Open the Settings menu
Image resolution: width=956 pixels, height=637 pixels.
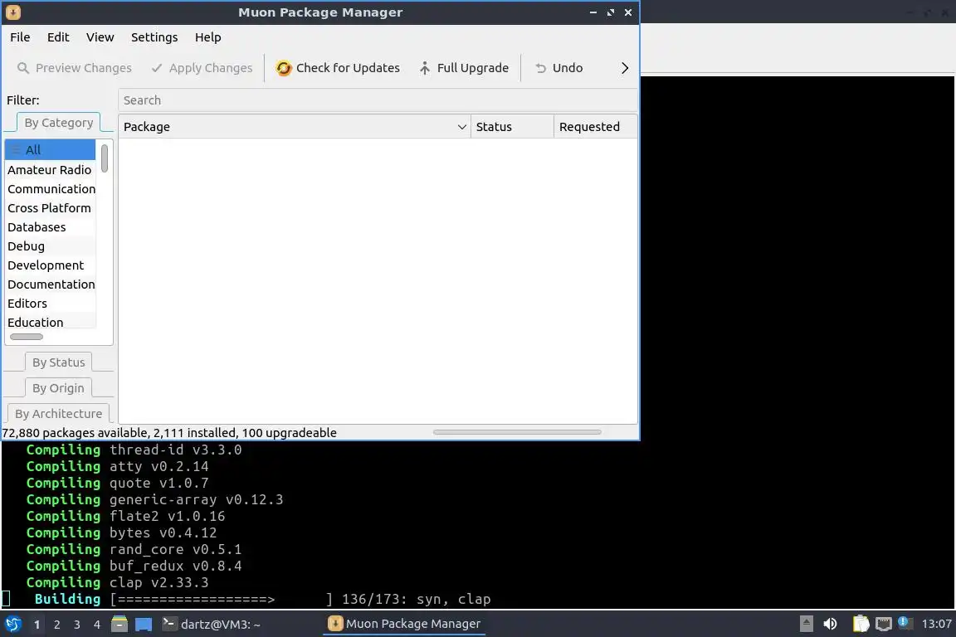154,37
